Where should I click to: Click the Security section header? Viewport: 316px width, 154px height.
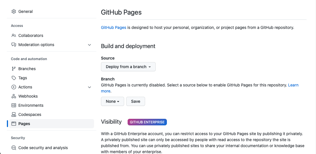click(18, 138)
